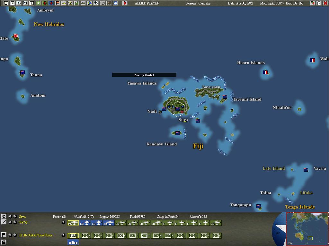Open the white star on green icon
Viewport: 329px width, 246px height.
(x=38, y=3)
